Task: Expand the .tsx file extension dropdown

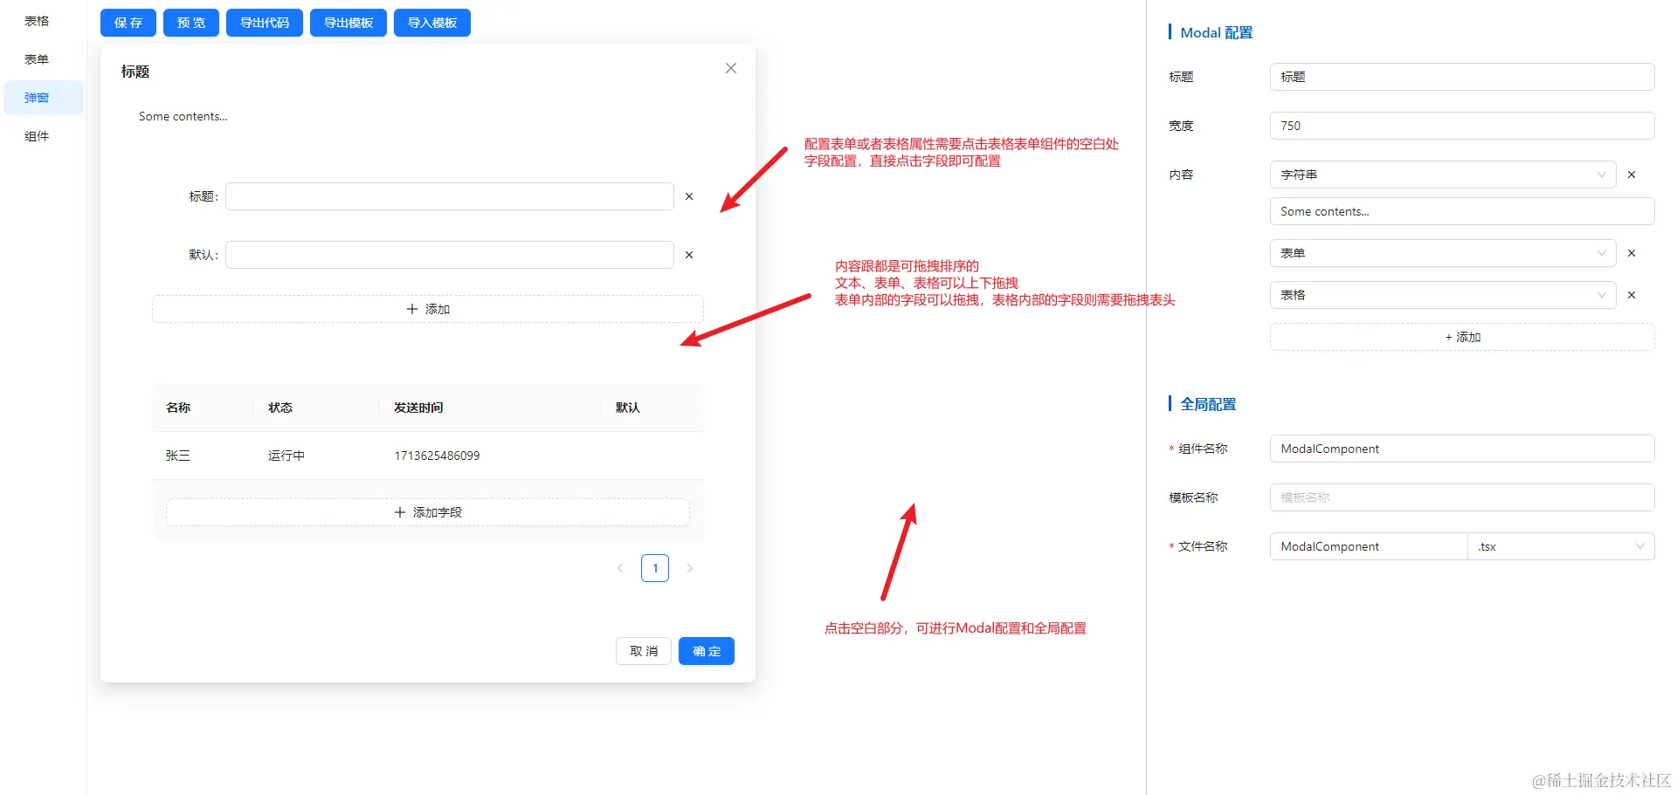Action: tap(1561, 546)
